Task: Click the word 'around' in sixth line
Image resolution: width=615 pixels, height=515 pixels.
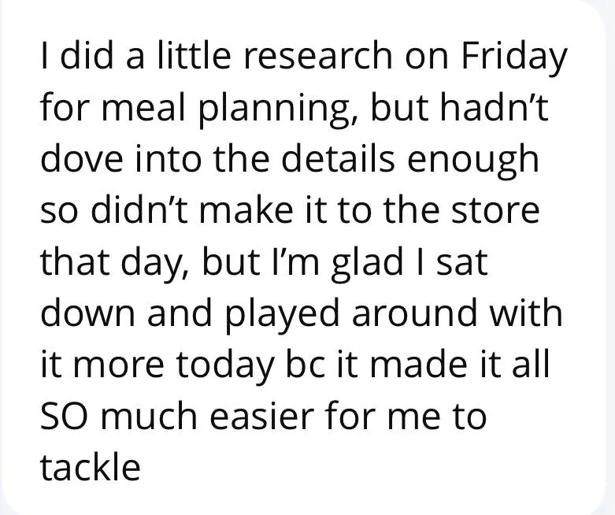Action: (x=414, y=313)
